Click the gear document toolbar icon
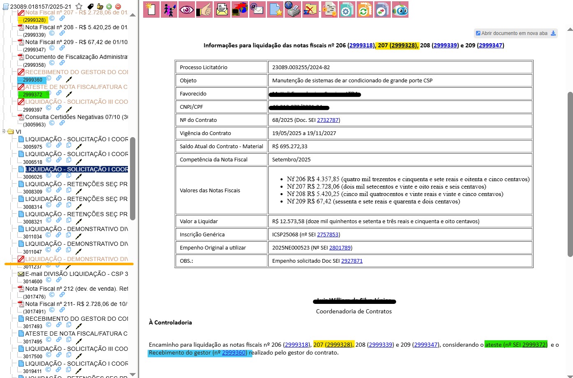This screenshot has height=378, width=573. coord(346,9)
